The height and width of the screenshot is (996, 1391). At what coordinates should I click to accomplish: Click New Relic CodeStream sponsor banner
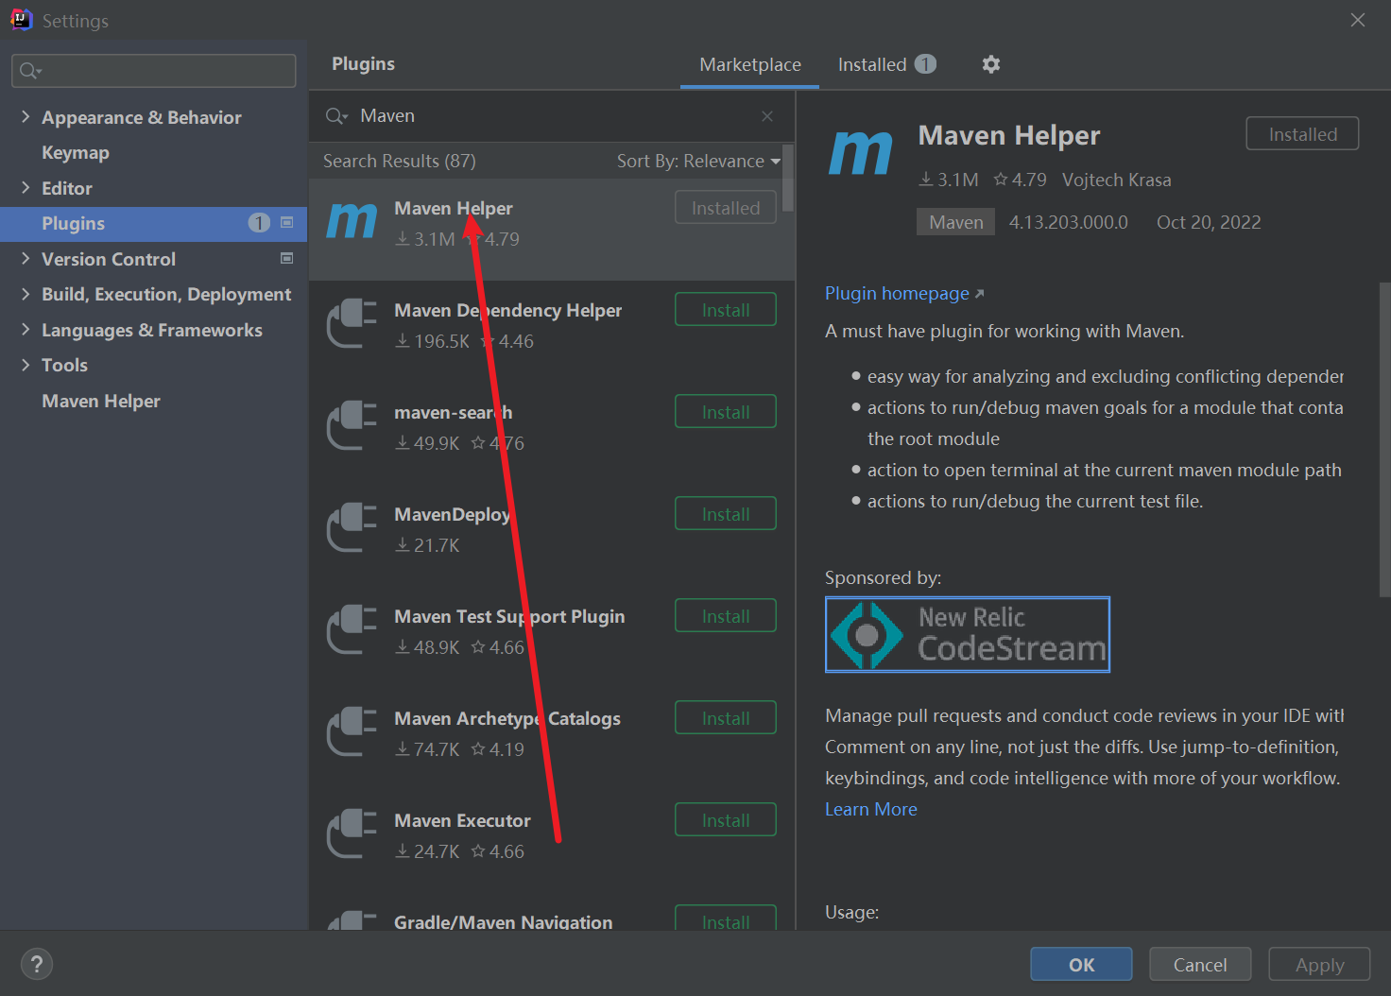968,634
